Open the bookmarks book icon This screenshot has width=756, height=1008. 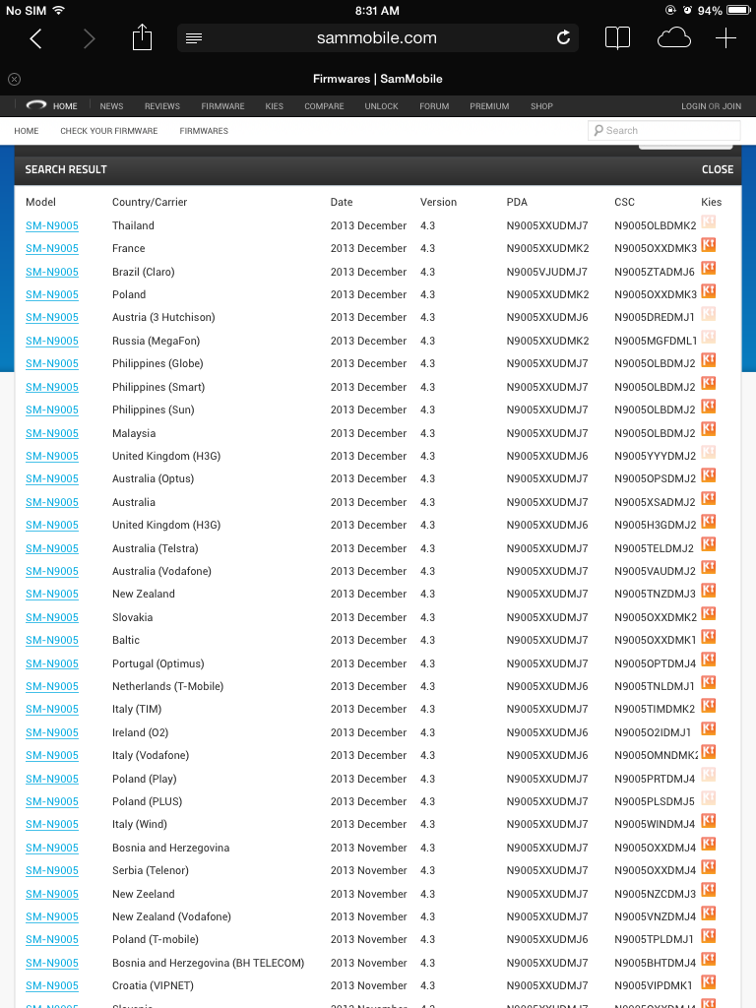click(x=617, y=38)
